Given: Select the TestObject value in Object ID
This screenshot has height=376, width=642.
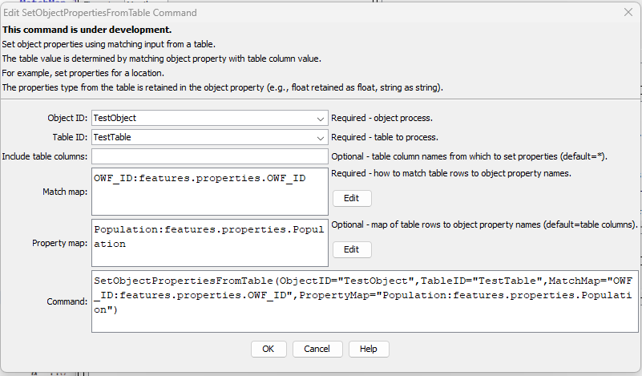Looking at the screenshot, I should (115, 118).
